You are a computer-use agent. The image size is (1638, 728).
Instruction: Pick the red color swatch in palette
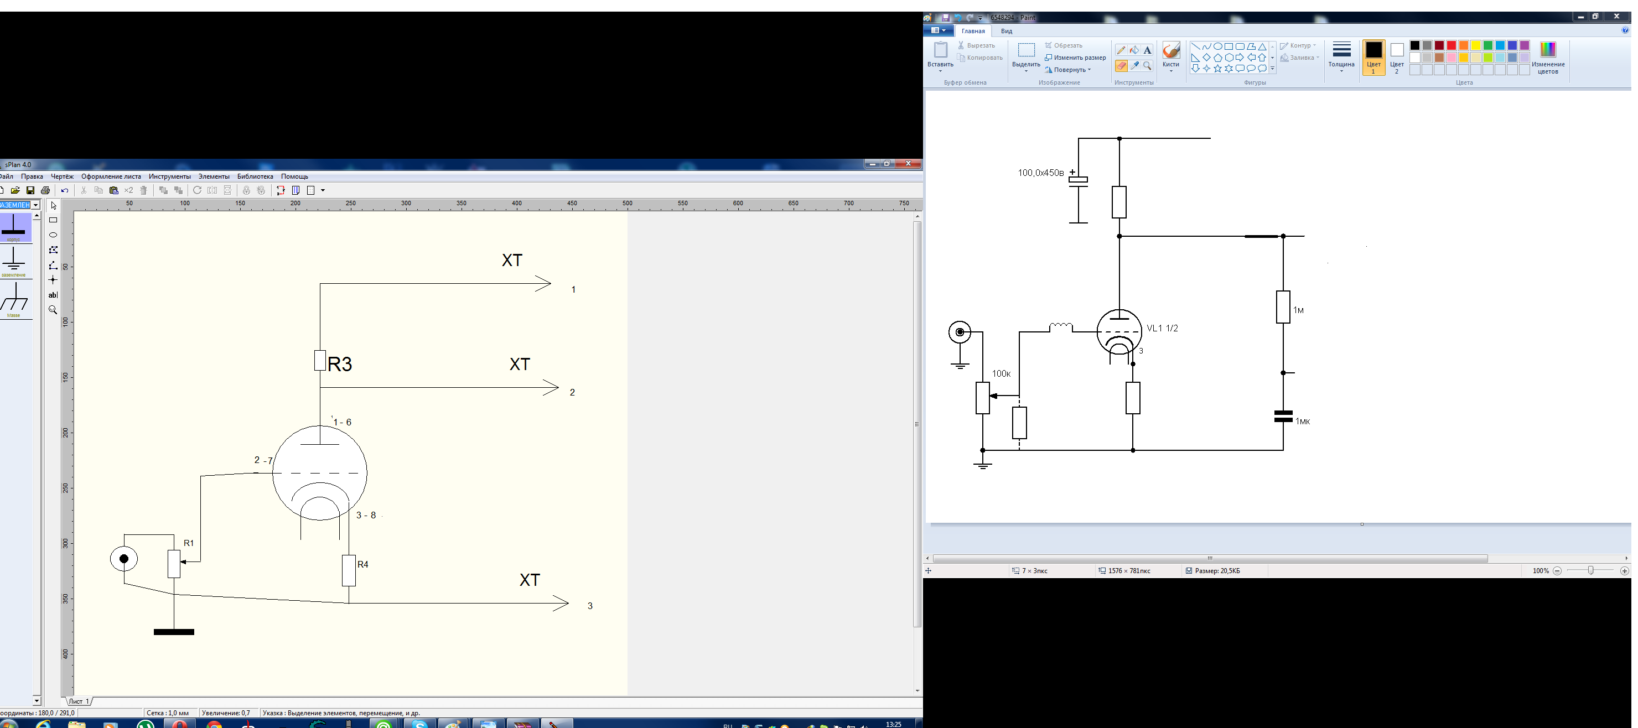(1451, 45)
